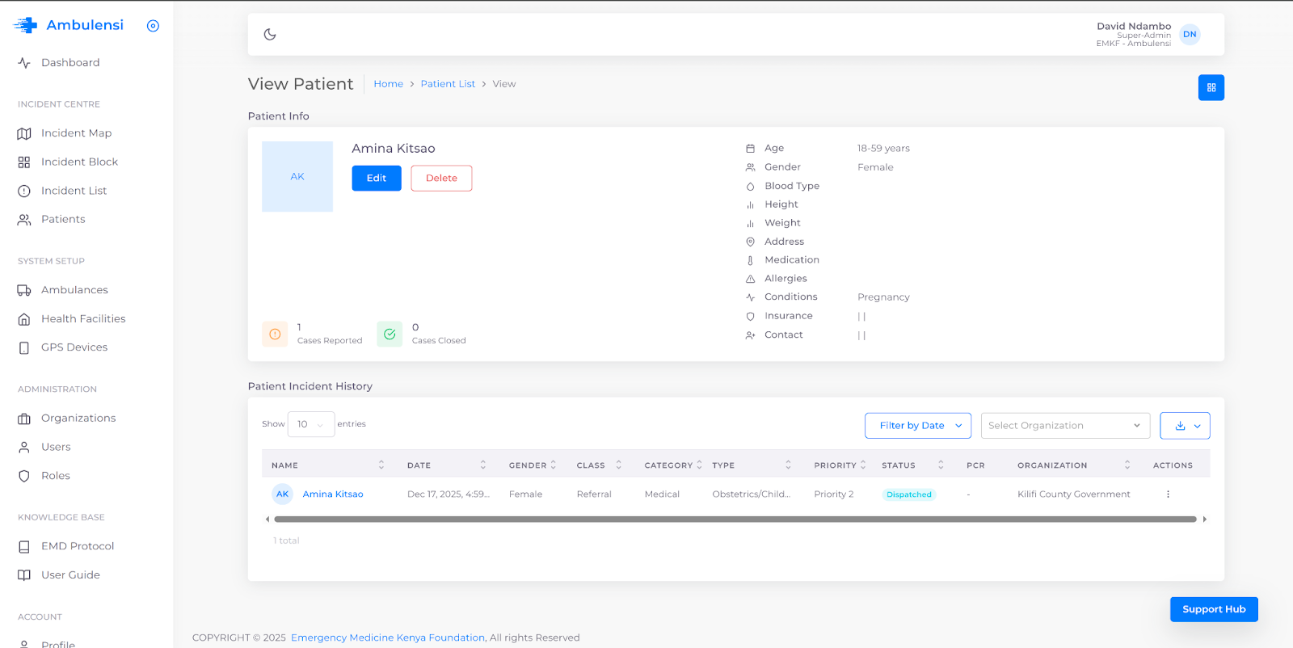
Task: Go to Health Facilities page
Action: pyautogui.click(x=83, y=319)
